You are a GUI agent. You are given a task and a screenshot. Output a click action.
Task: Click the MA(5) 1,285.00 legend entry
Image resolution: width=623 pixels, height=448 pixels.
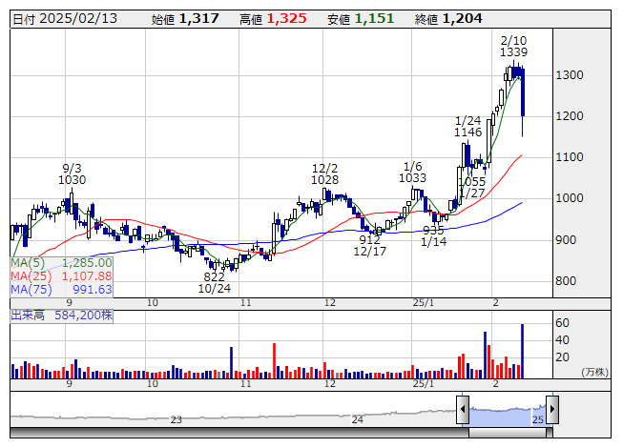pyautogui.click(x=62, y=263)
